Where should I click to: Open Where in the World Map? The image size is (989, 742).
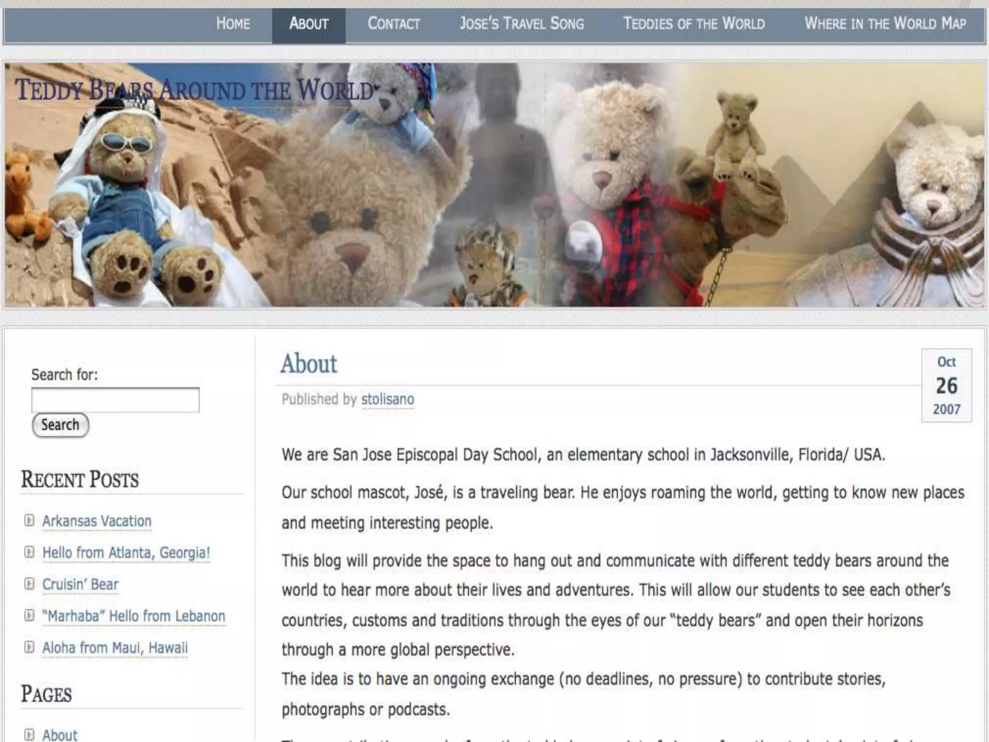885,24
